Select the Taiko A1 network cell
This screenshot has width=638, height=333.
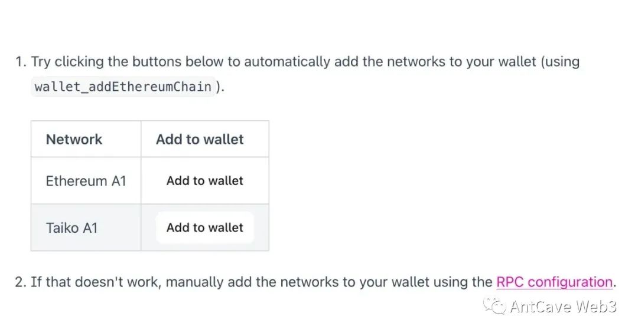tap(71, 228)
